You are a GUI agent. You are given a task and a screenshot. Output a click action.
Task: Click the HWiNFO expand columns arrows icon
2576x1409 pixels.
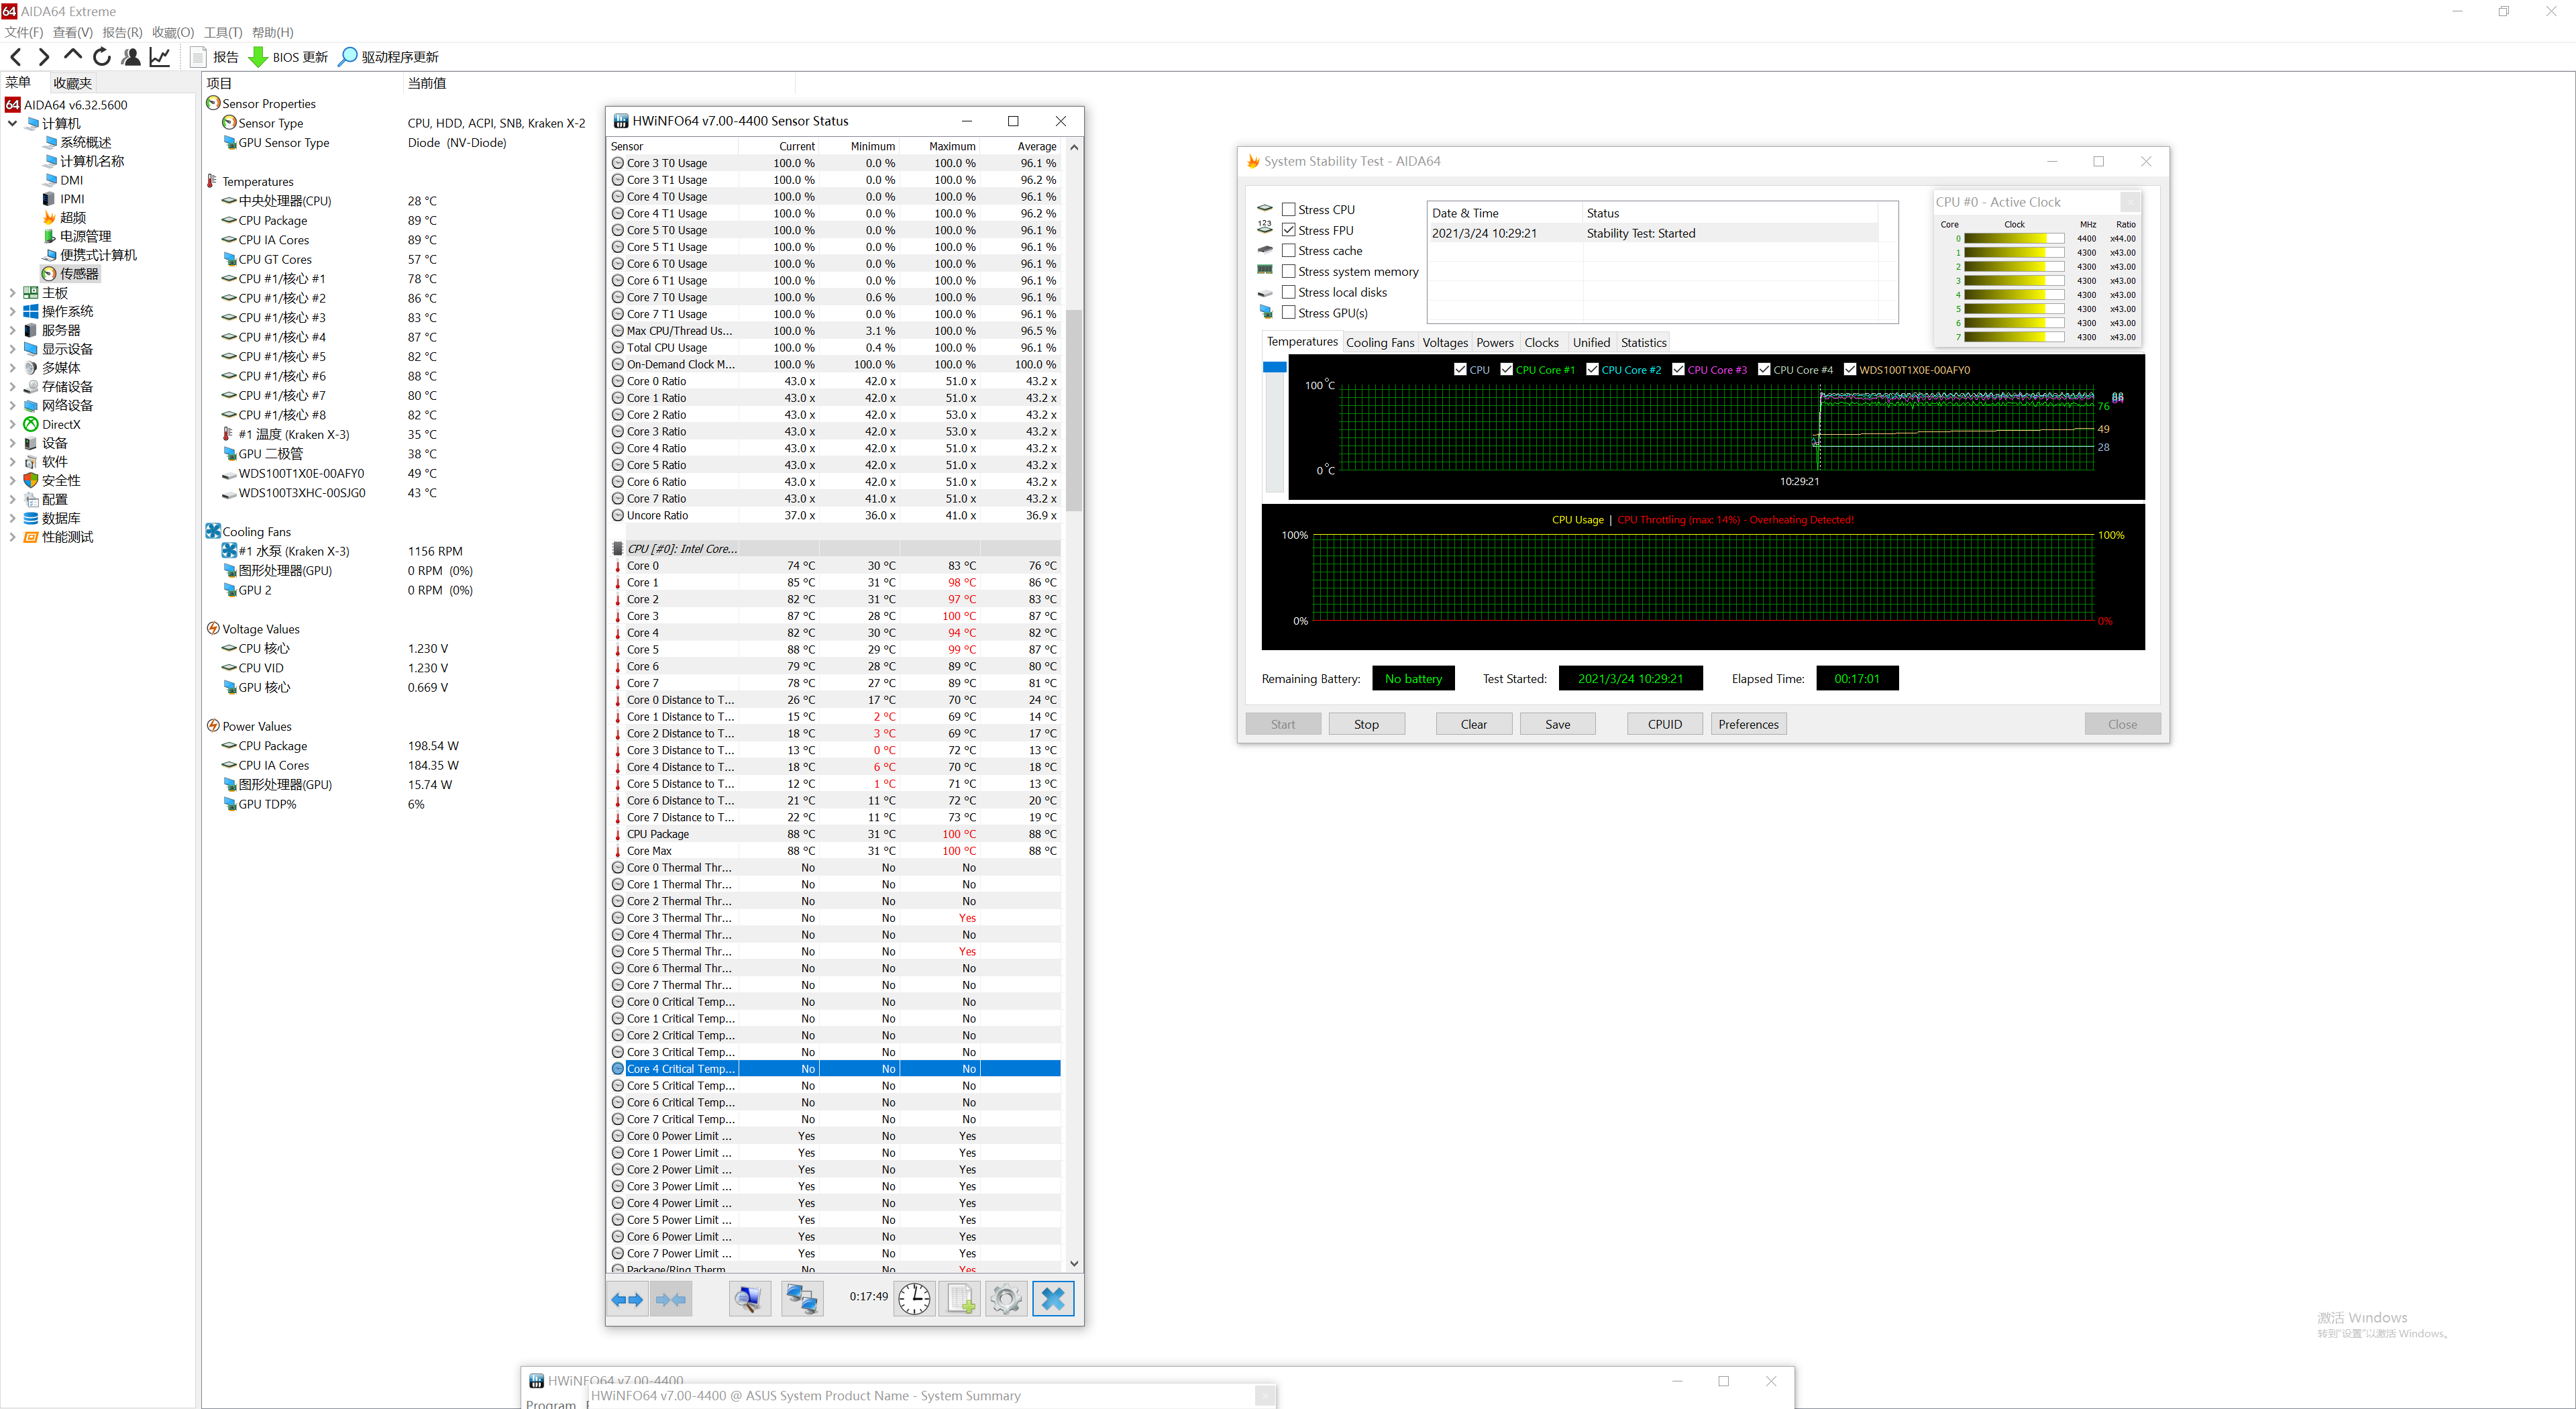point(627,1299)
